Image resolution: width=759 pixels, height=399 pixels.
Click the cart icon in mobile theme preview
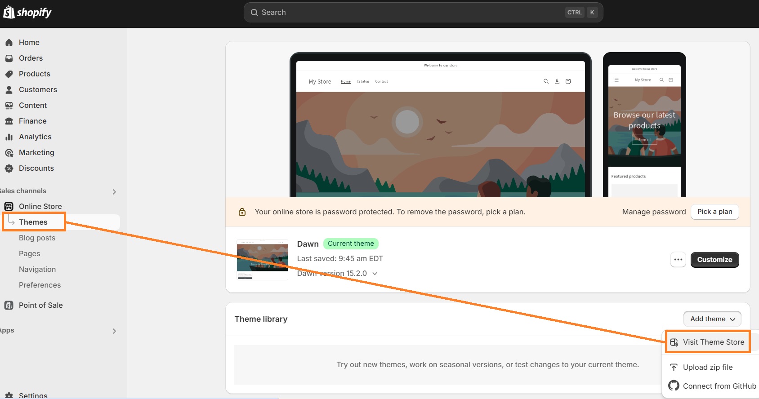click(671, 80)
